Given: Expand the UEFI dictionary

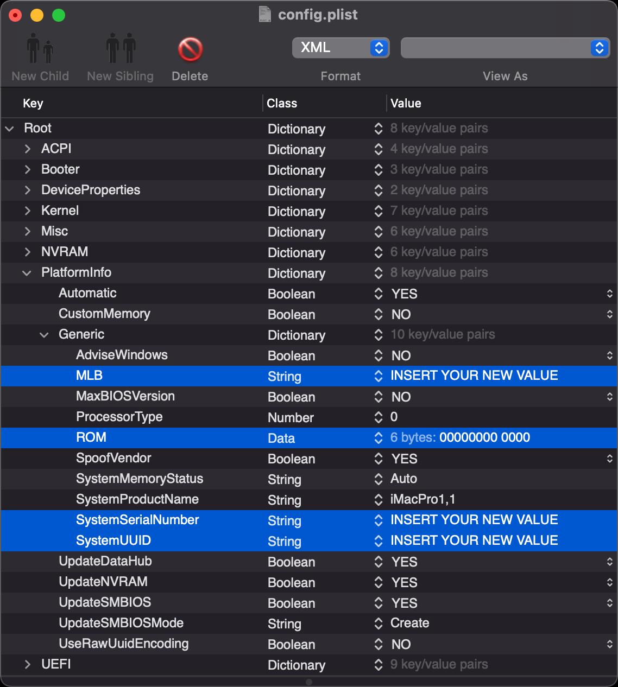Looking at the screenshot, I should point(27,664).
